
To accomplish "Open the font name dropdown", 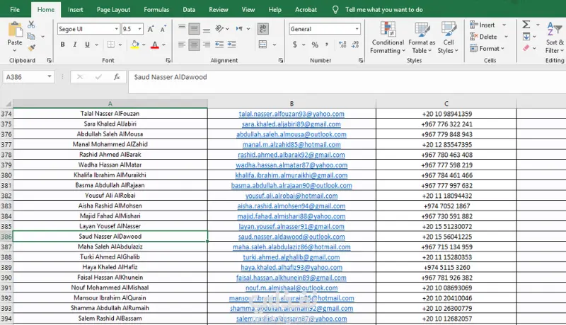I will pos(116,29).
